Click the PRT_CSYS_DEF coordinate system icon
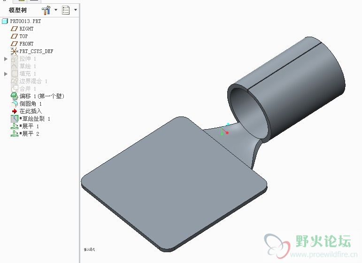Viewport: 362px width, 263px height. (x=14, y=51)
